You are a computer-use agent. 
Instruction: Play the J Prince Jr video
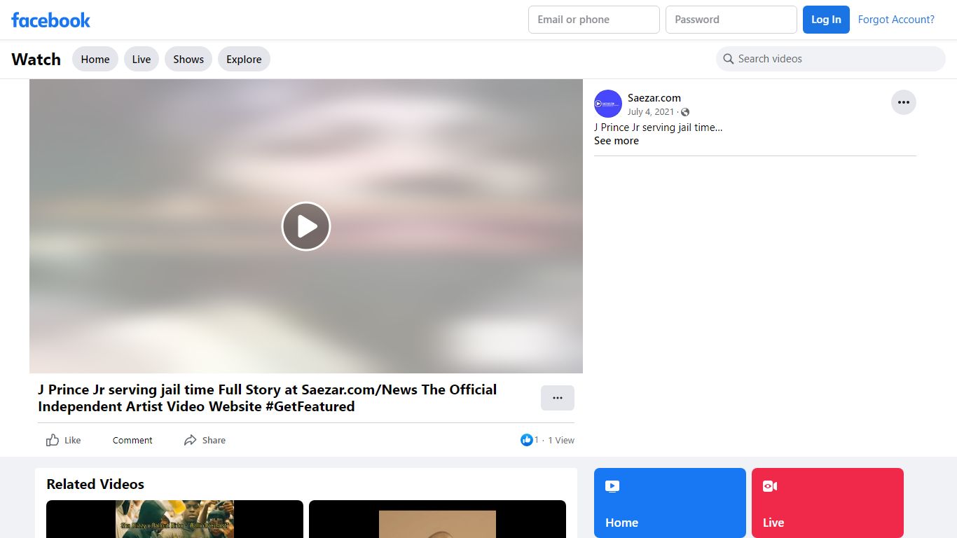click(x=306, y=226)
